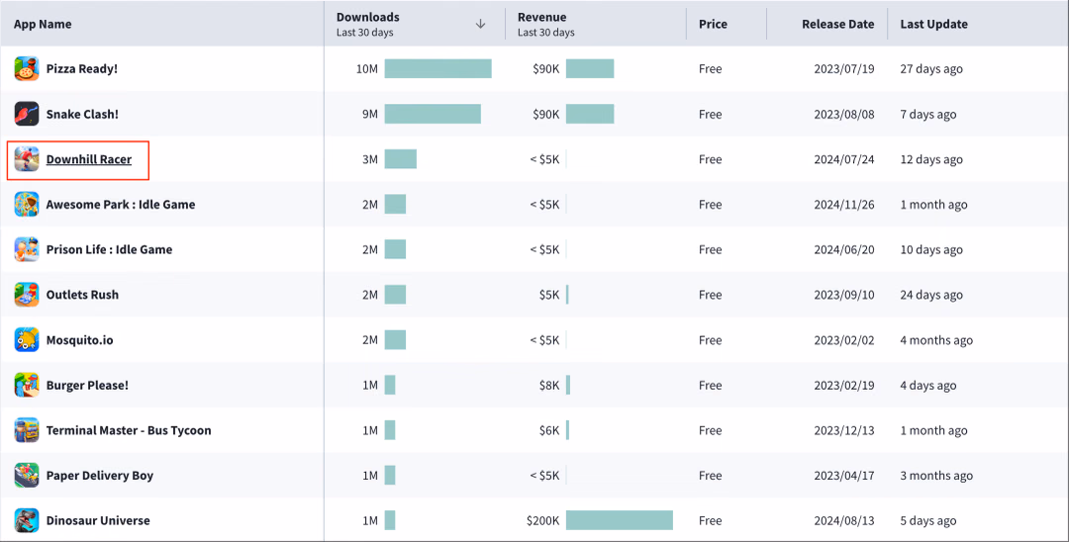1069x542 pixels.
Task: Click the Pizza Ready! $90K revenue bar
Action: [590, 69]
